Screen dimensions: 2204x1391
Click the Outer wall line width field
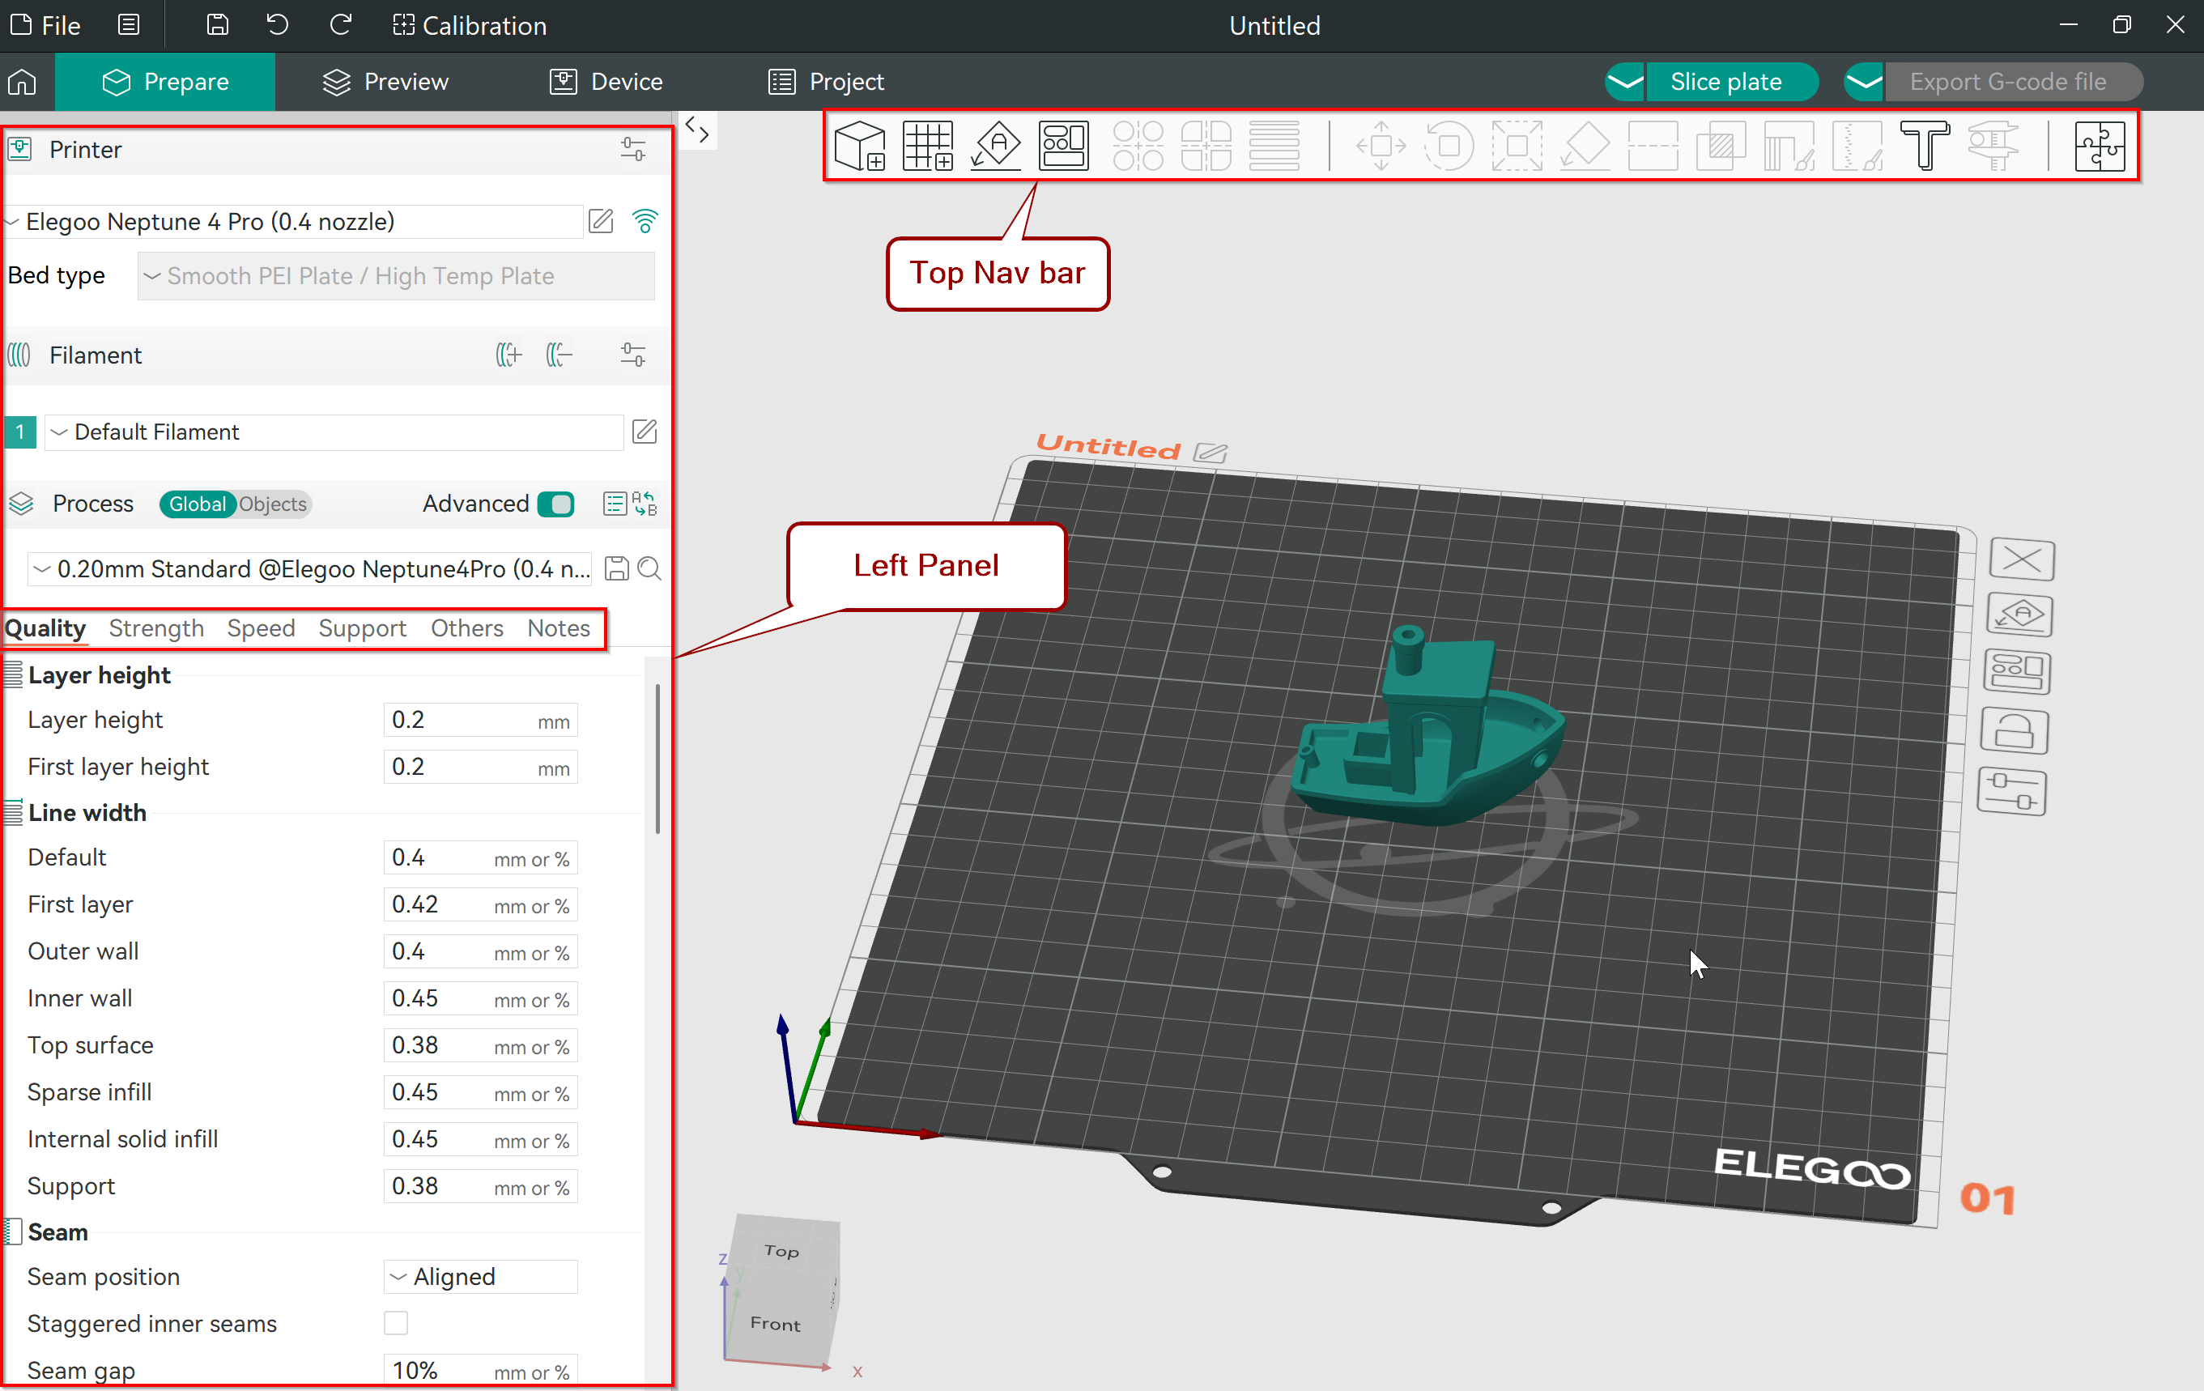point(480,951)
